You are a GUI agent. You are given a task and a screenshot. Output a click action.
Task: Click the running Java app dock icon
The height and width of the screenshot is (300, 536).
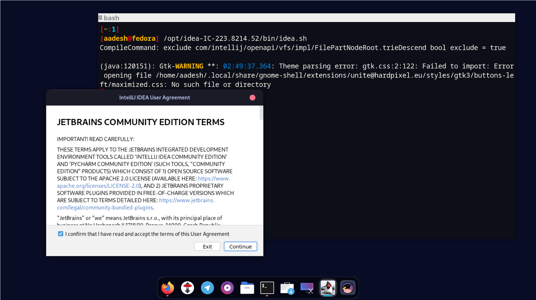[x=328, y=288]
